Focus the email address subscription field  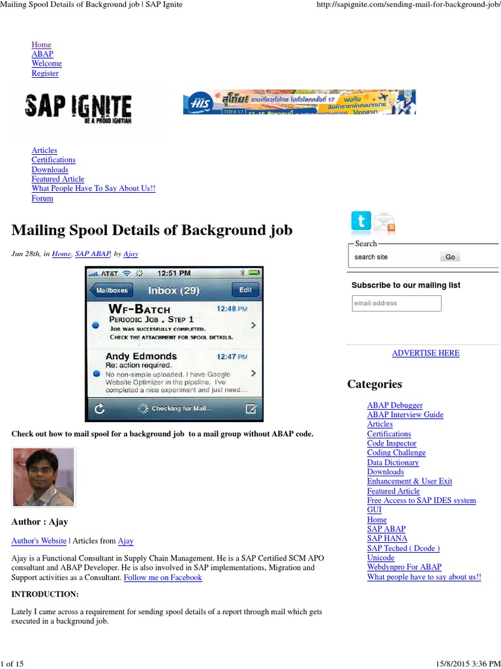397,303
